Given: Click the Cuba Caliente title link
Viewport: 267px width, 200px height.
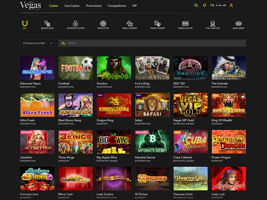Looking at the screenshot, I should tap(183, 158).
